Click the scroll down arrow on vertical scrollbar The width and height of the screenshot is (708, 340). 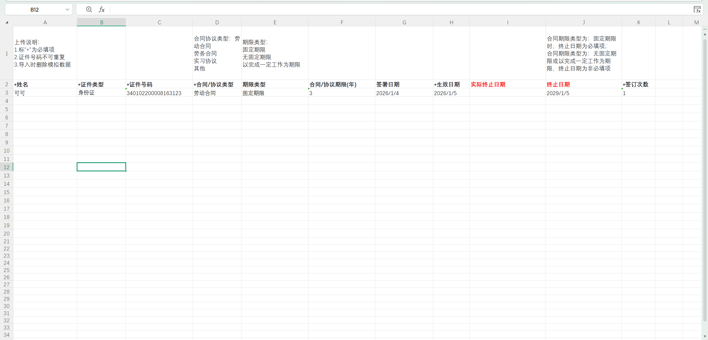click(x=705, y=336)
